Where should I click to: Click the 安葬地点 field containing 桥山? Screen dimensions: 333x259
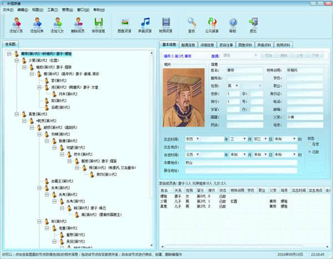241,163
